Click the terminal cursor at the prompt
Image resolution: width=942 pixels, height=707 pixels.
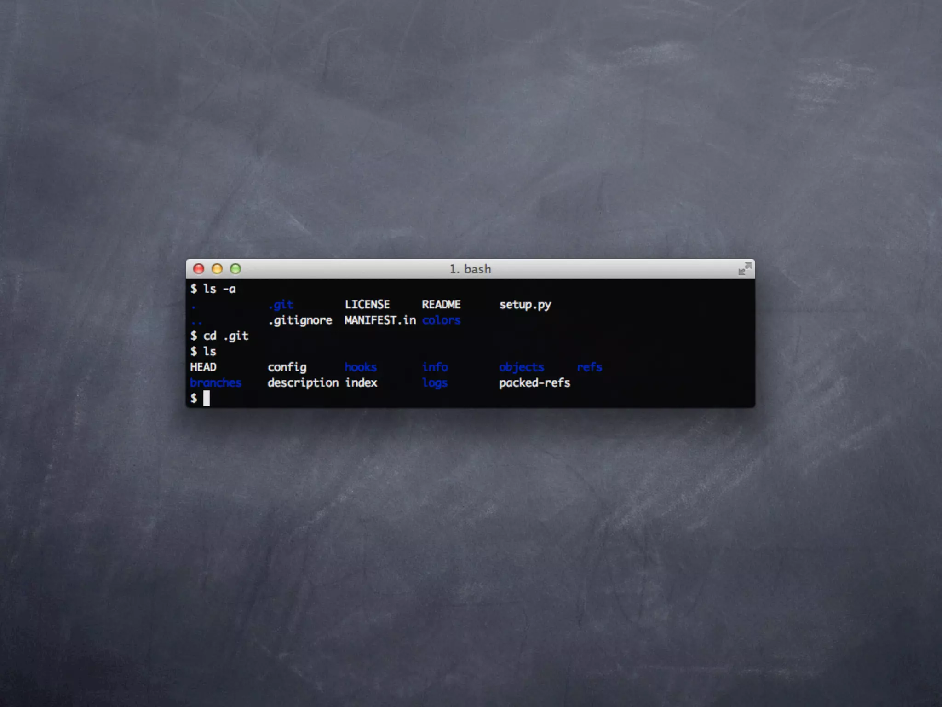point(207,398)
